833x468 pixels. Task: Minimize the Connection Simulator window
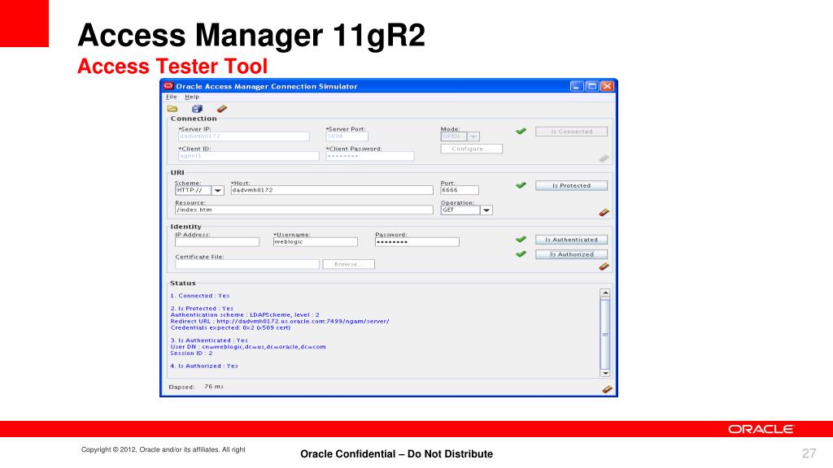pyautogui.click(x=577, y=86)
